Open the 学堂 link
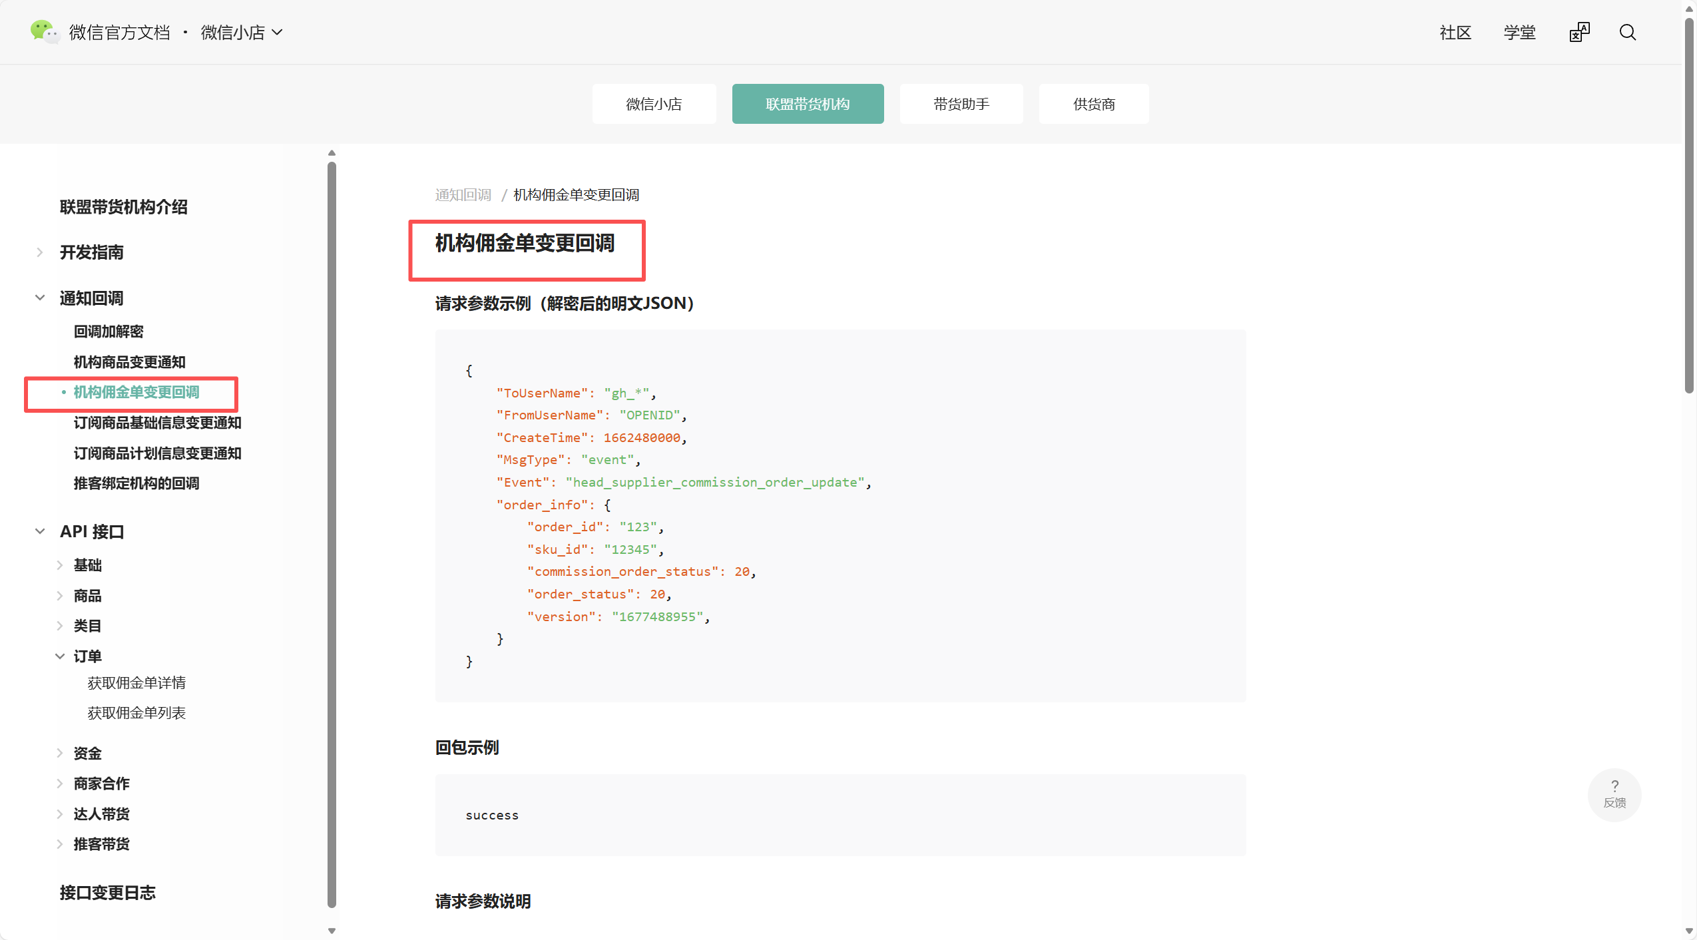Viewport: 1697px width, 940px height. coord(1519,32)
